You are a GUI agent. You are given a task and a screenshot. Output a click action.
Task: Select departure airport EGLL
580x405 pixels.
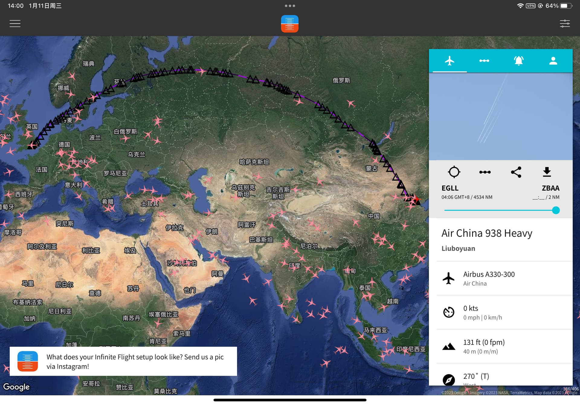pyautogui.click(x=450, y=188)
